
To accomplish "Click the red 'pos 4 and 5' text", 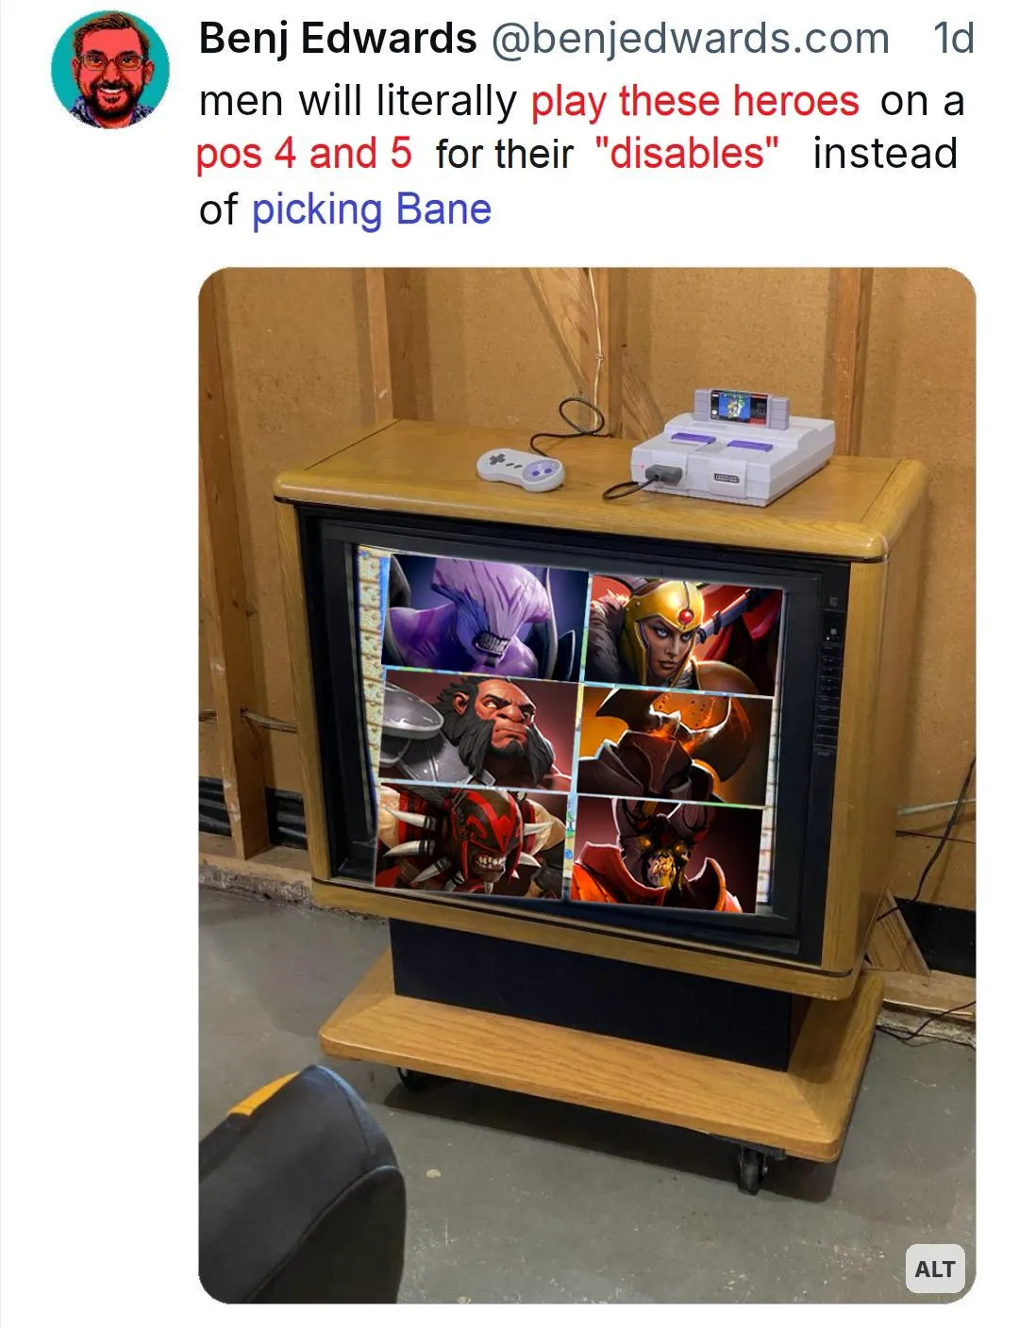I will (304, 153).
